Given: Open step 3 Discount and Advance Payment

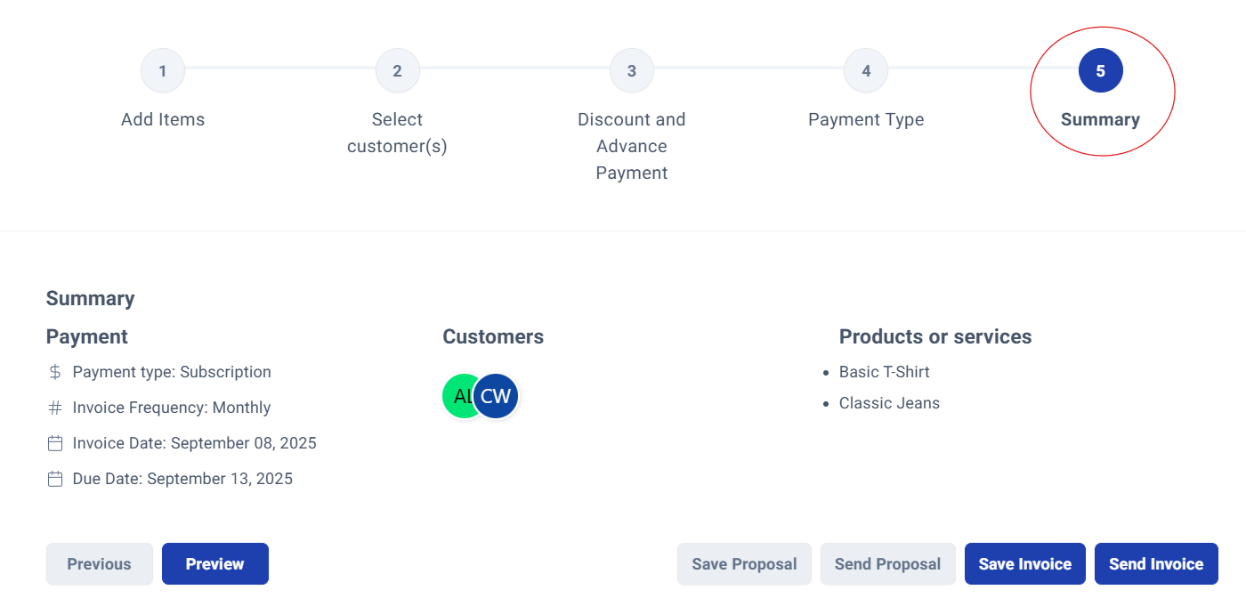Looking at the screenshot, I should click(632, 71).
